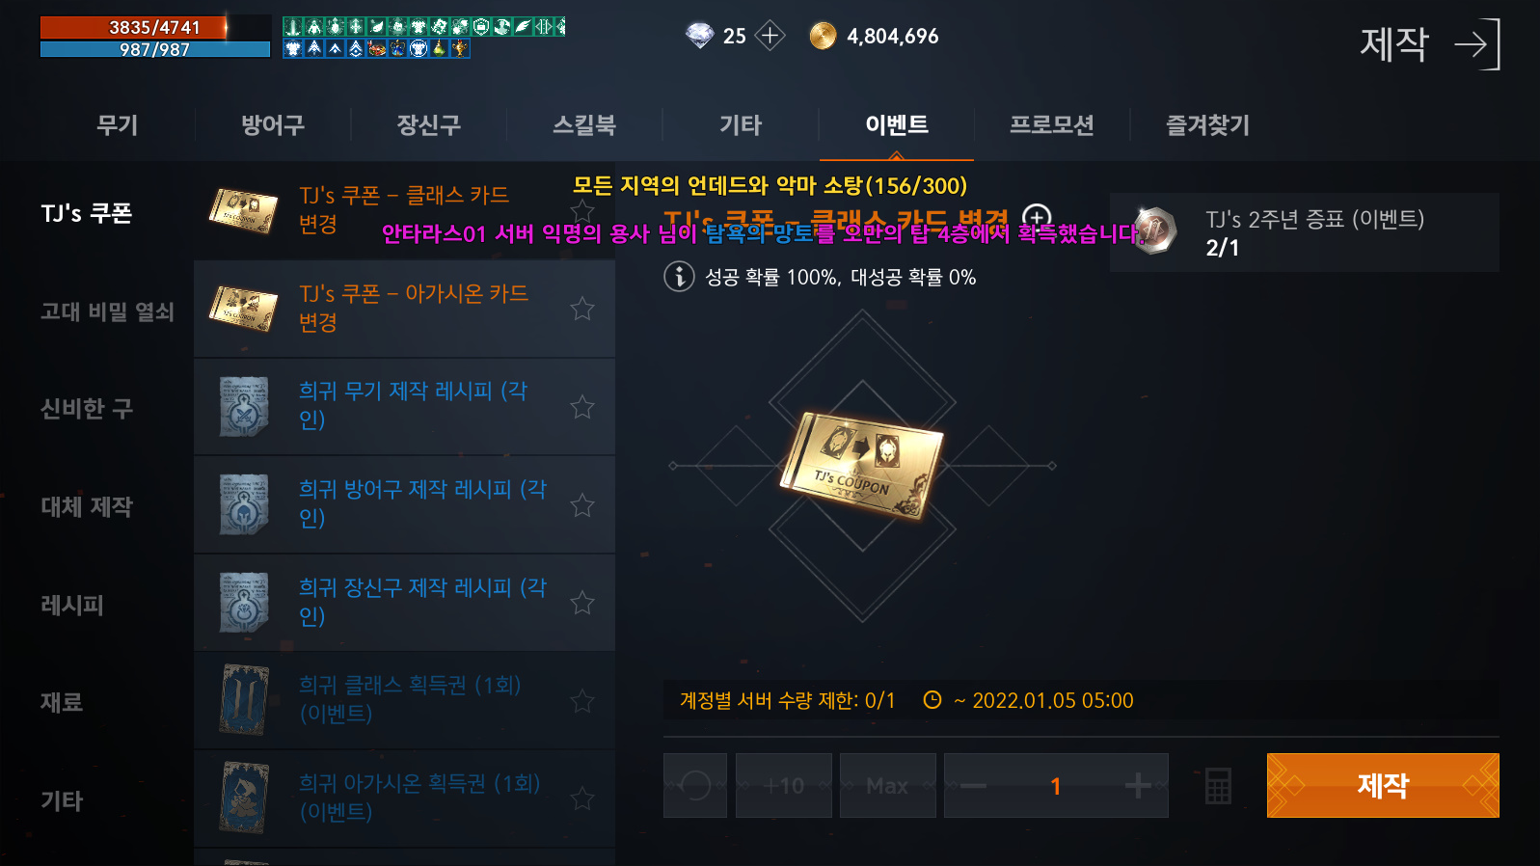Select 희귀 장신구 제작 레시피 list item
The width and height of the screenshot is (1540, 866).
(x=405, y=603)
